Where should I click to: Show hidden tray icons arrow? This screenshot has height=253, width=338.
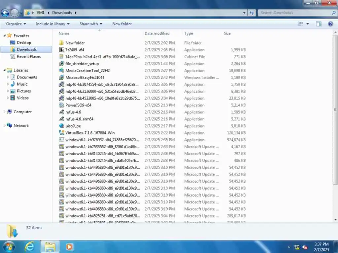[x=289, y=247]
